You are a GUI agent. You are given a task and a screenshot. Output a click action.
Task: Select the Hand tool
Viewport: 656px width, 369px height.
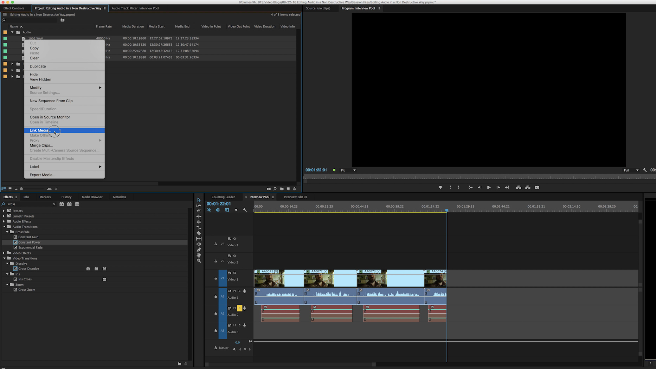tap(199, 255)
